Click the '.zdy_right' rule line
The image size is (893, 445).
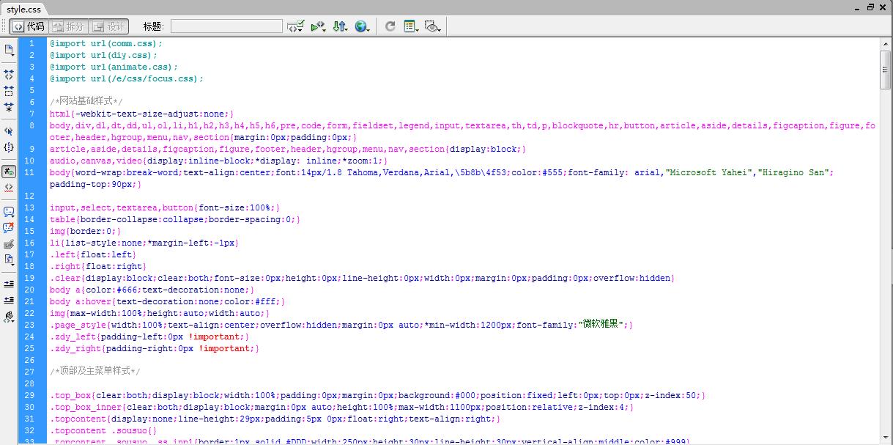click(155, 348)
